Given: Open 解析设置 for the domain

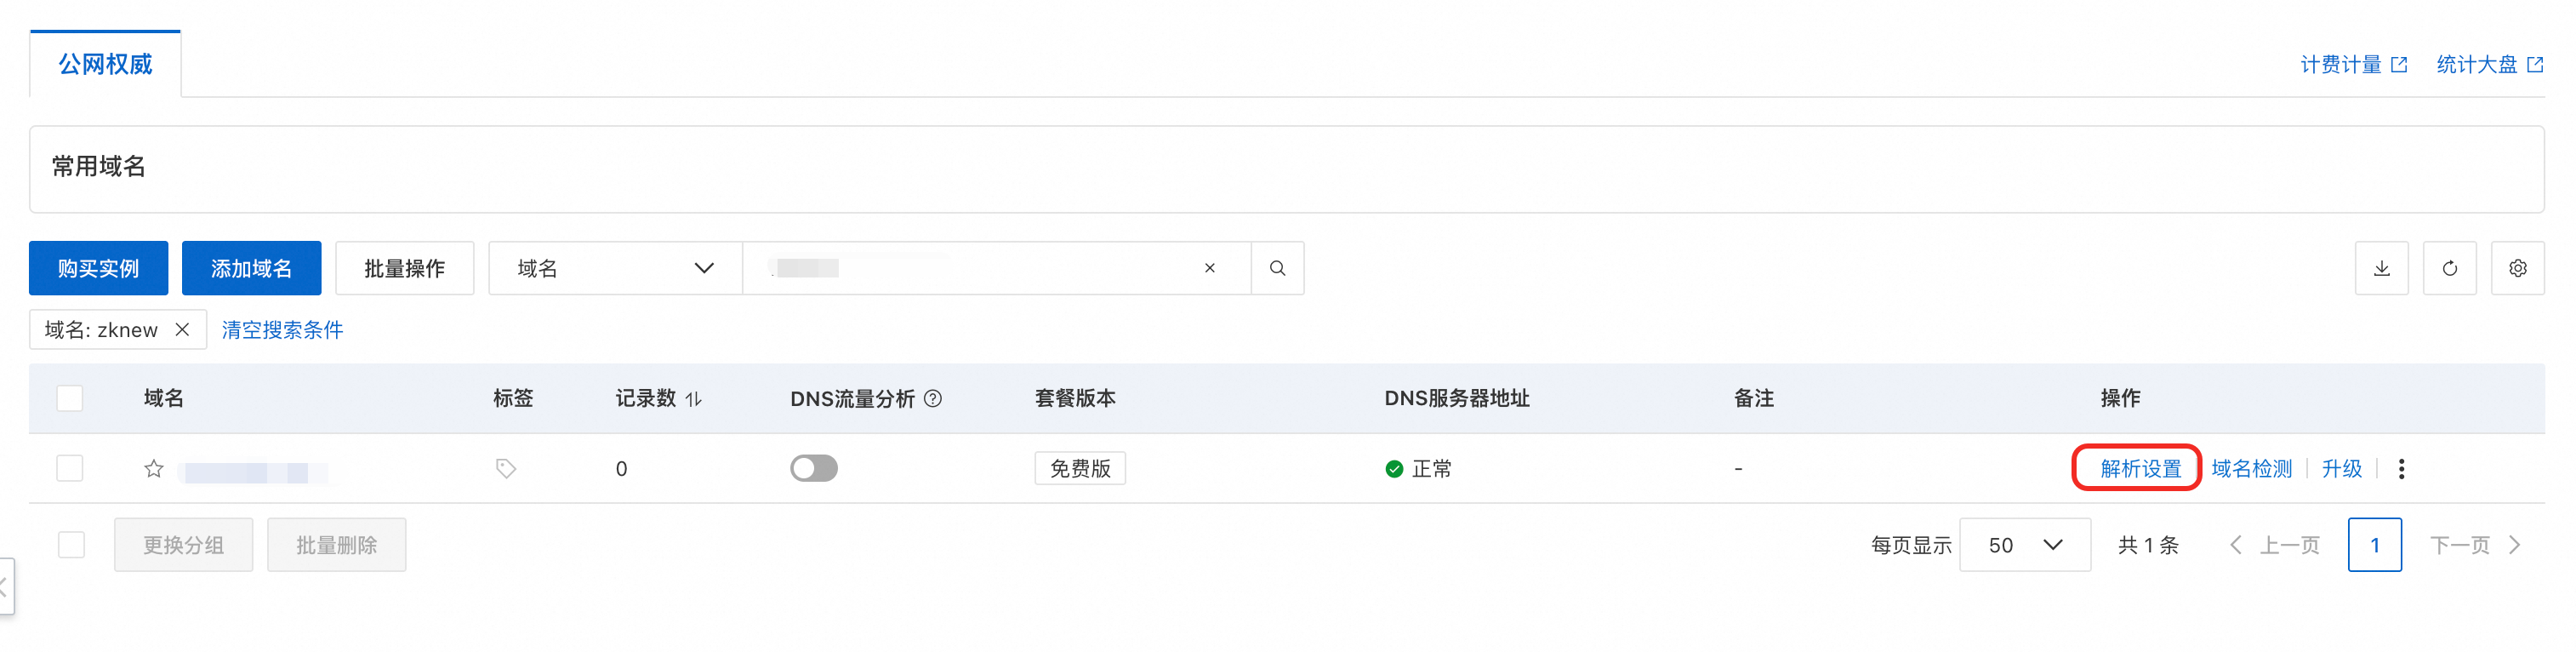Looking at the screenshot, I should (2136, 467).
